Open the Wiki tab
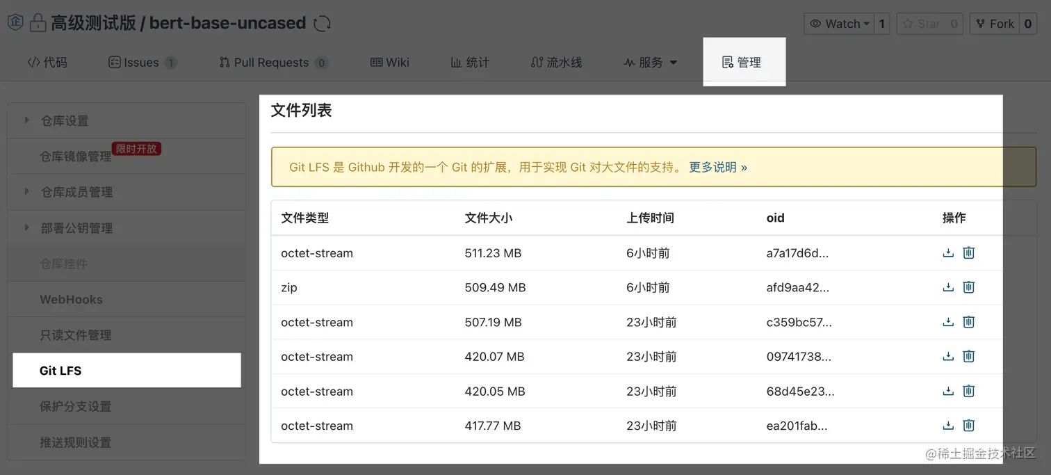 [390, 63]
